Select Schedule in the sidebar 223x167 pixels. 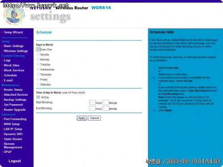click(10, 75)
